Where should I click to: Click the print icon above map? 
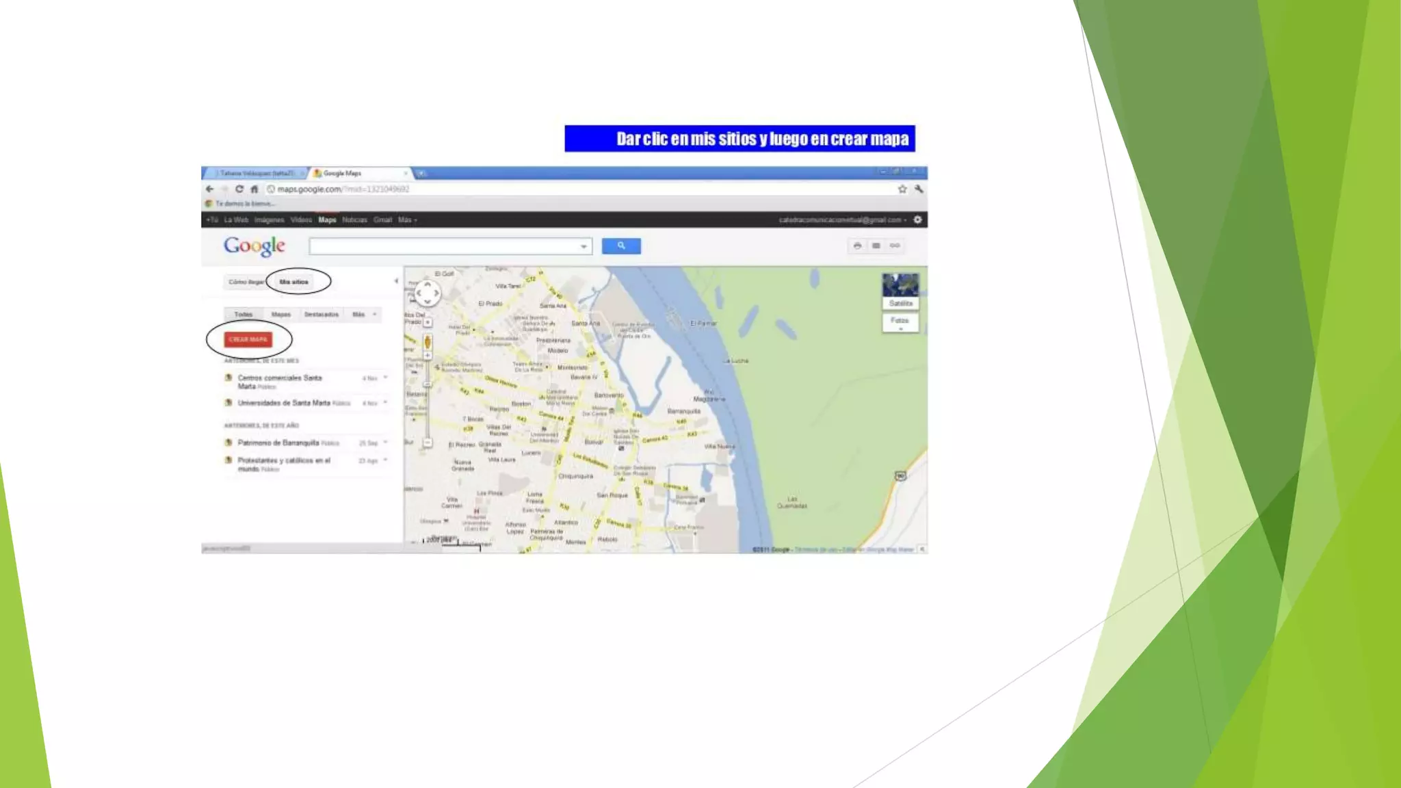(857, 246)
